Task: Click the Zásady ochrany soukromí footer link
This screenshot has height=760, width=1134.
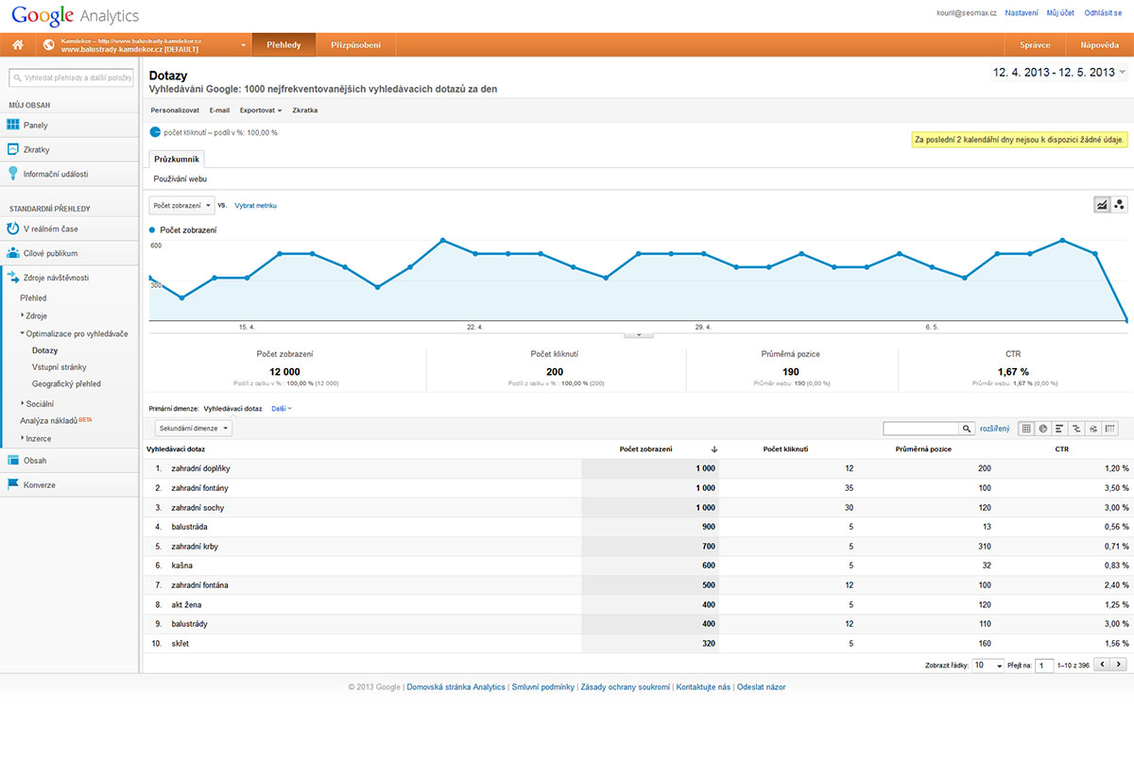Action: coord(625,687)
